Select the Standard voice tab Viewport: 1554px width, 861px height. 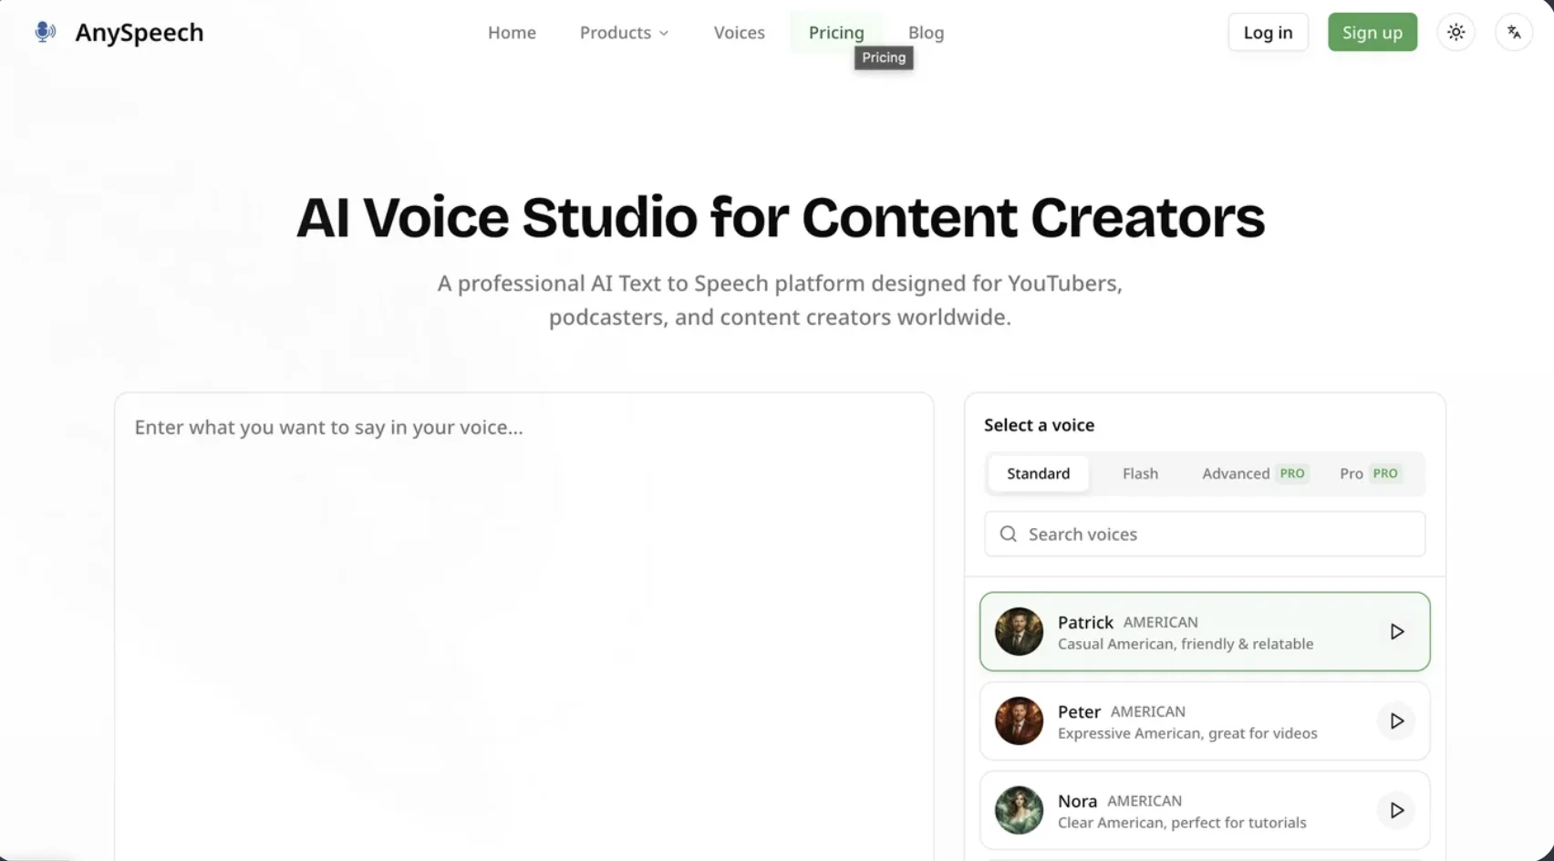[1038, 473]
